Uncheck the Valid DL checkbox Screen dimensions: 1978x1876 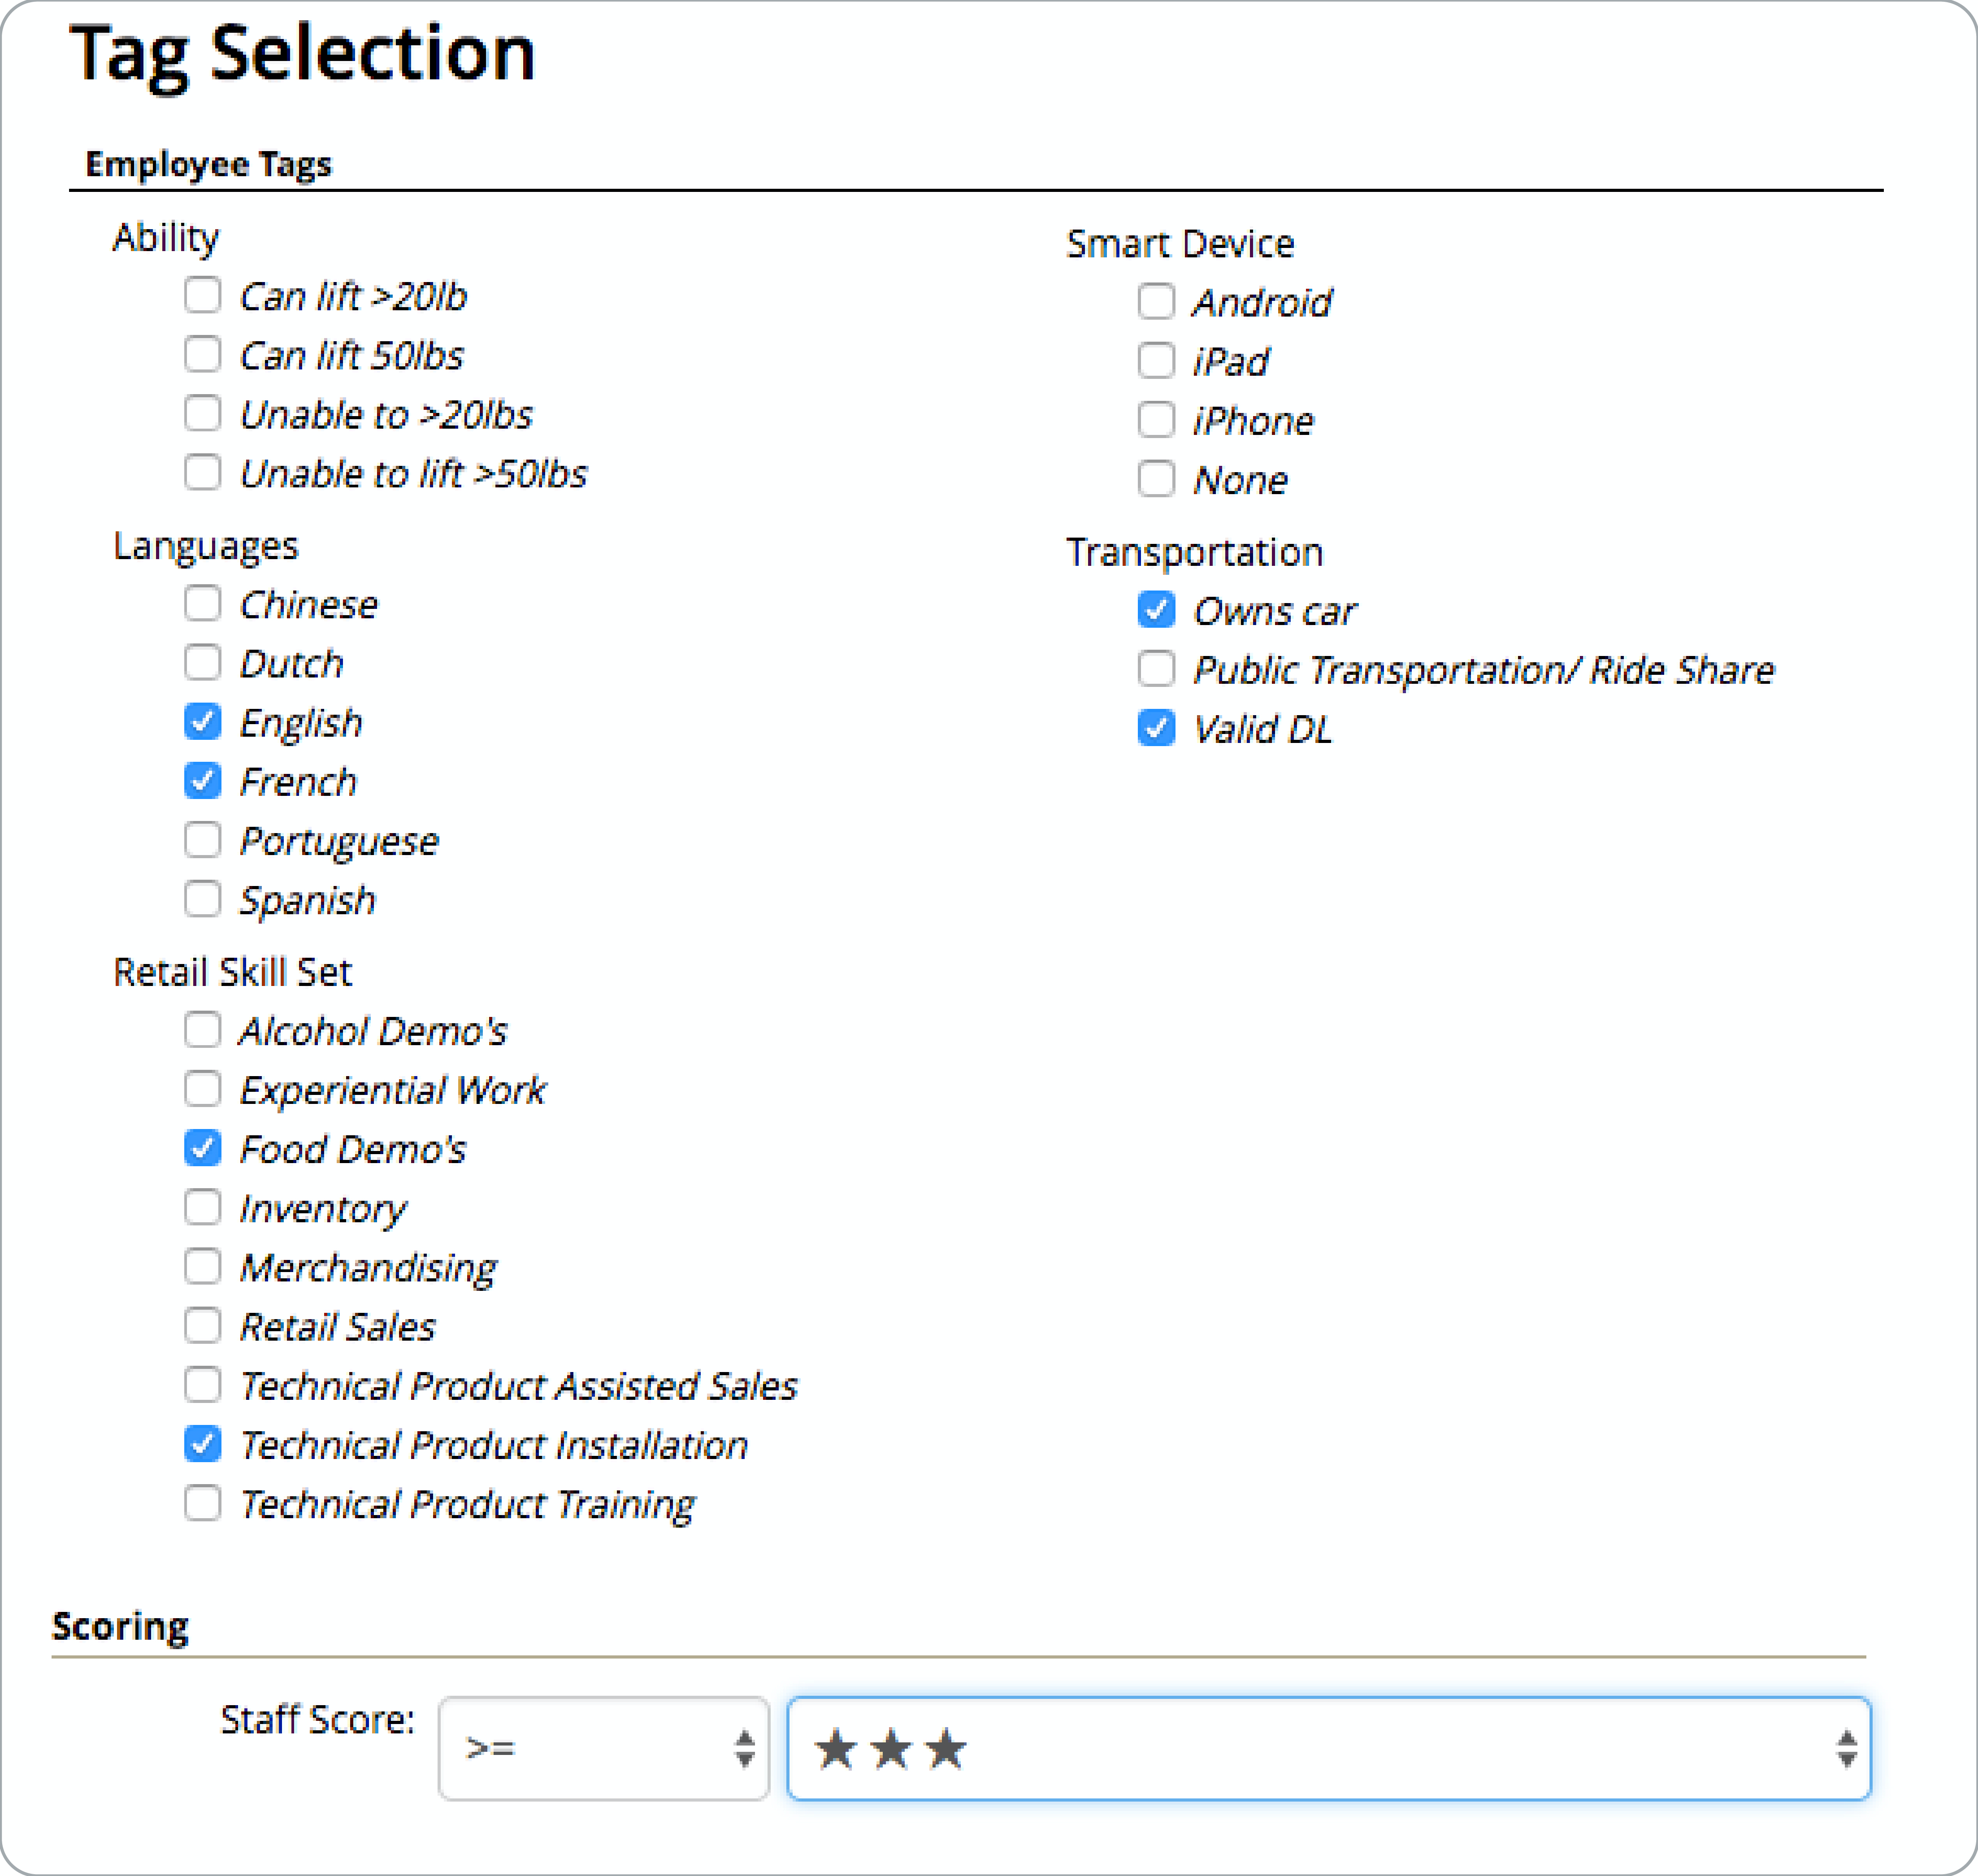coord(1156,728)
